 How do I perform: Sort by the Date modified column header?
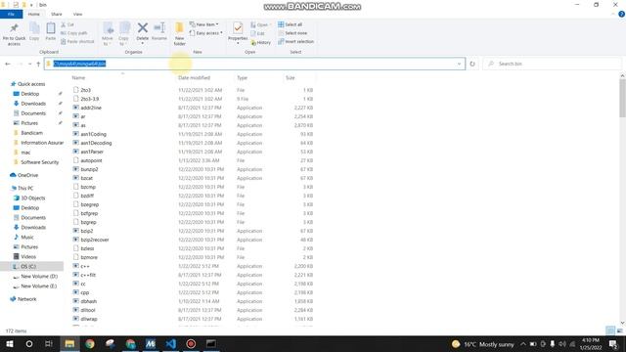194,78
